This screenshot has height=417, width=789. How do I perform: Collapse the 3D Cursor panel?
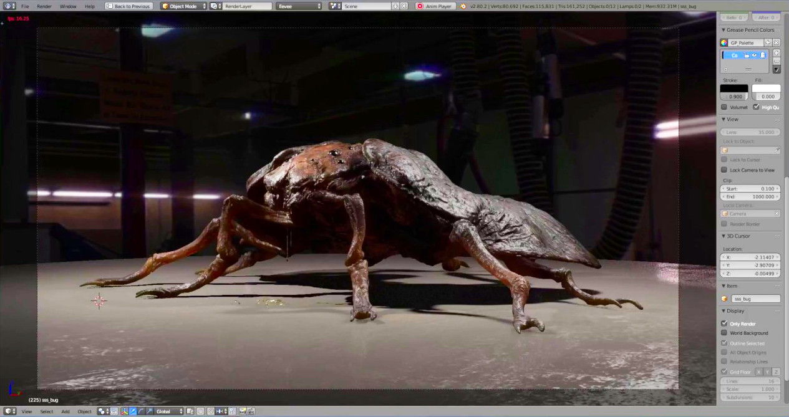tap(724, 236)
